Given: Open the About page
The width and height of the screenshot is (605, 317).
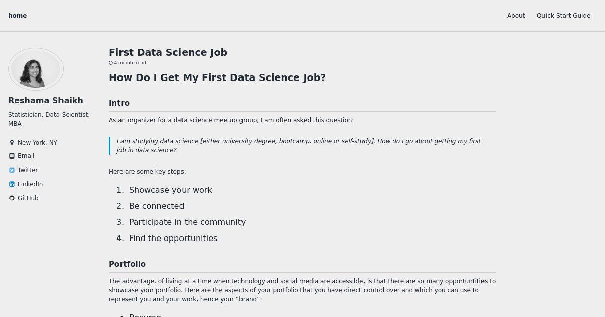Looking at the screenshot, I should [x=516, y=16].
